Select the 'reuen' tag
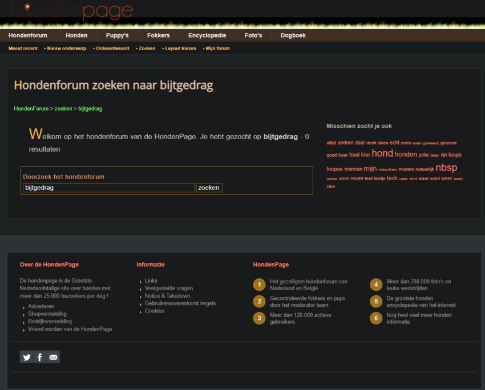This screenshot has height=390, width=485. click(357, 178)
